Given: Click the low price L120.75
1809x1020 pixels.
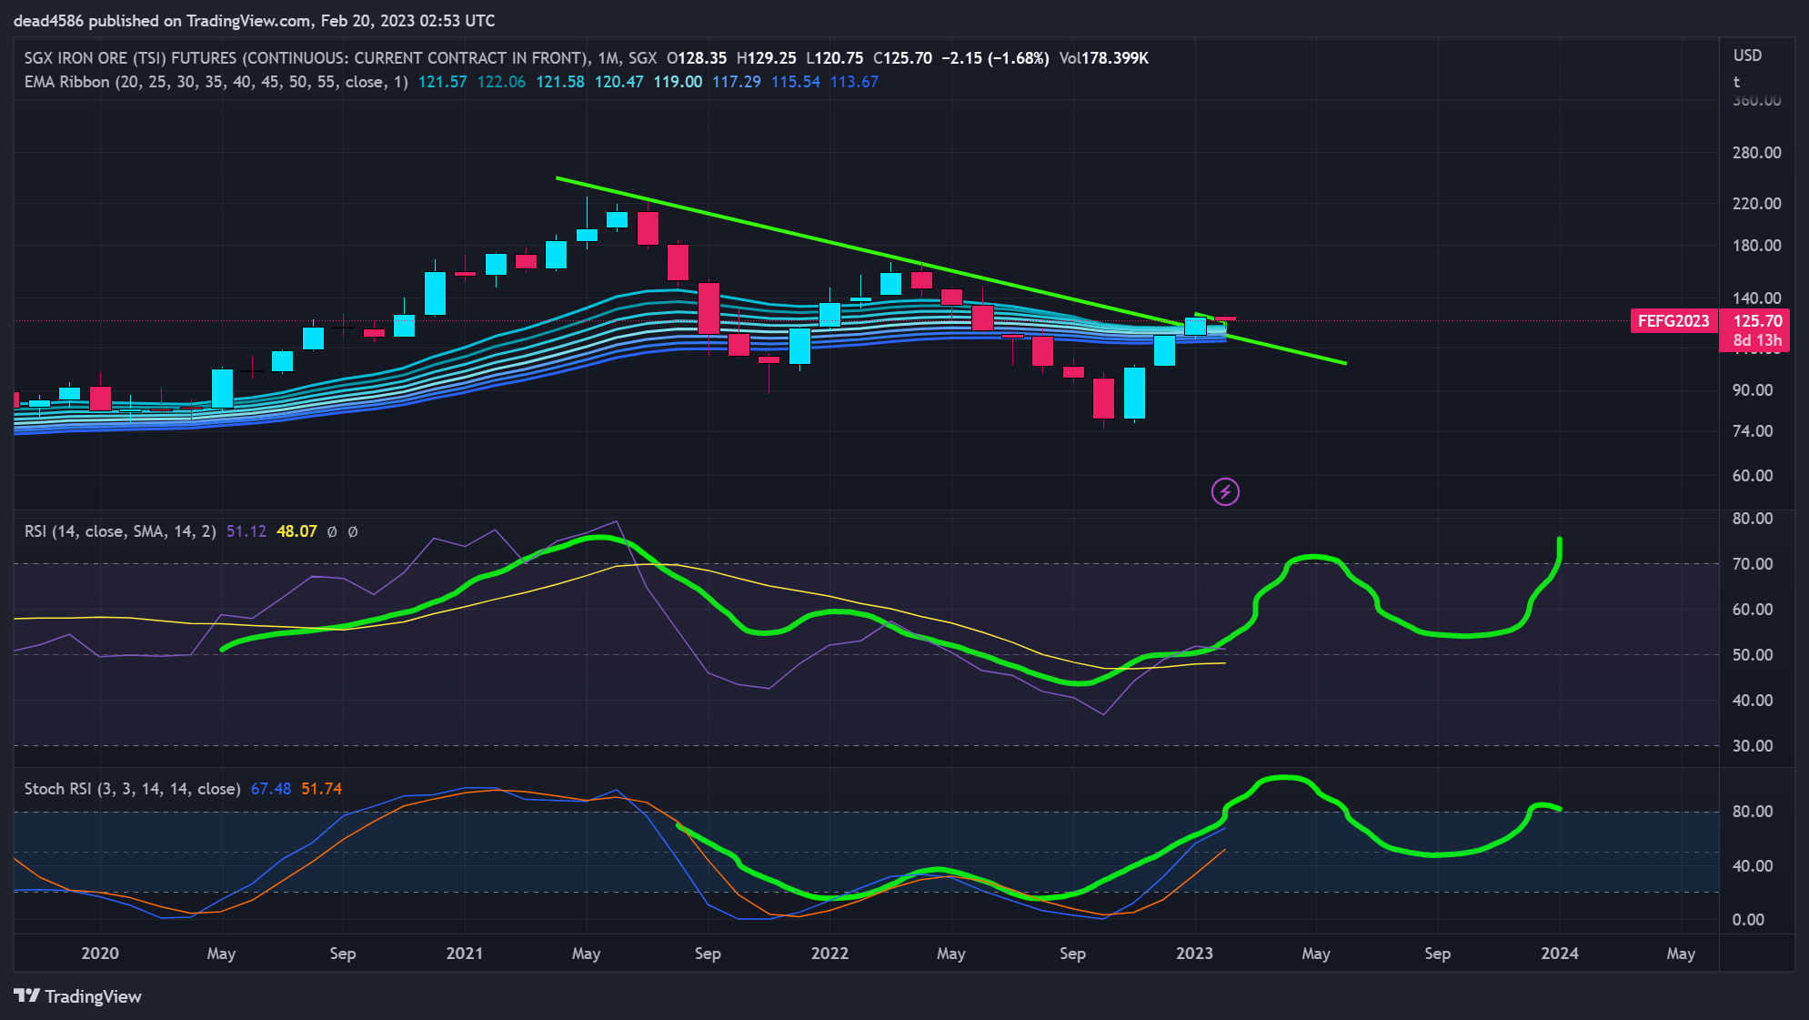Looking at the screenshot, I should click(835, 57).
